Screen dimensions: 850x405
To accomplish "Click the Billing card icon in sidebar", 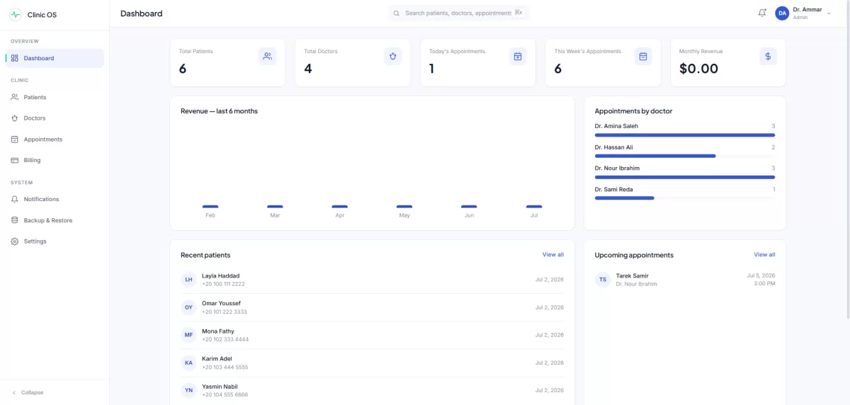I will click(15, 160).
